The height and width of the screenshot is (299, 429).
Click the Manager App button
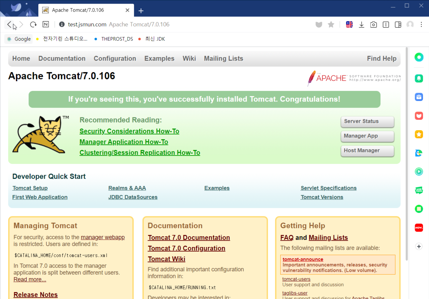pyautogui.click(x=367, y=136)
